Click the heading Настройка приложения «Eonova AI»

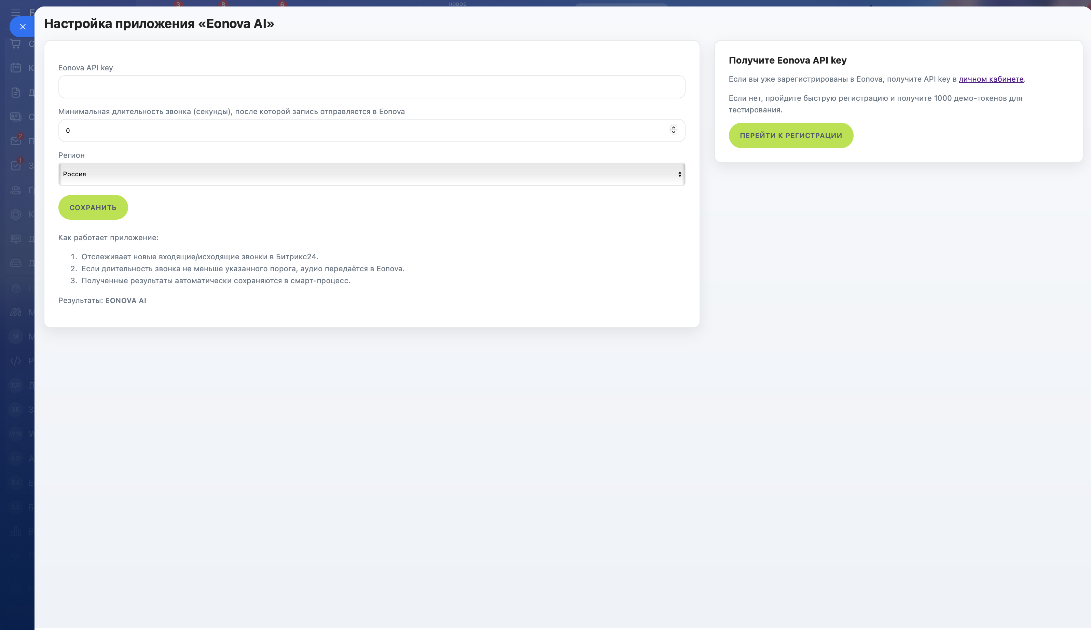tap(159, 24)
